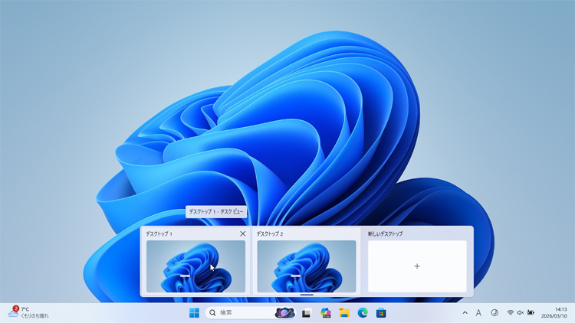This screenshot has height=323, width=575.
Task: Click the battery status icon
Action: pos(531,312)
